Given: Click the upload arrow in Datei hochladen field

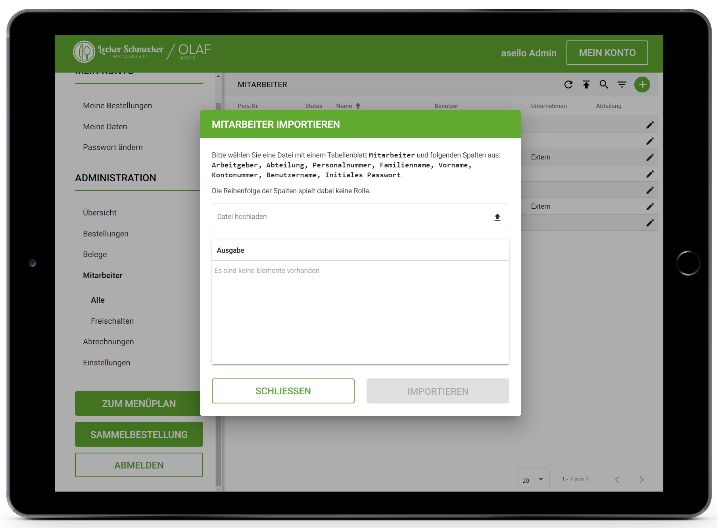Looking at the screenshot, I should [x=497, y=217].
